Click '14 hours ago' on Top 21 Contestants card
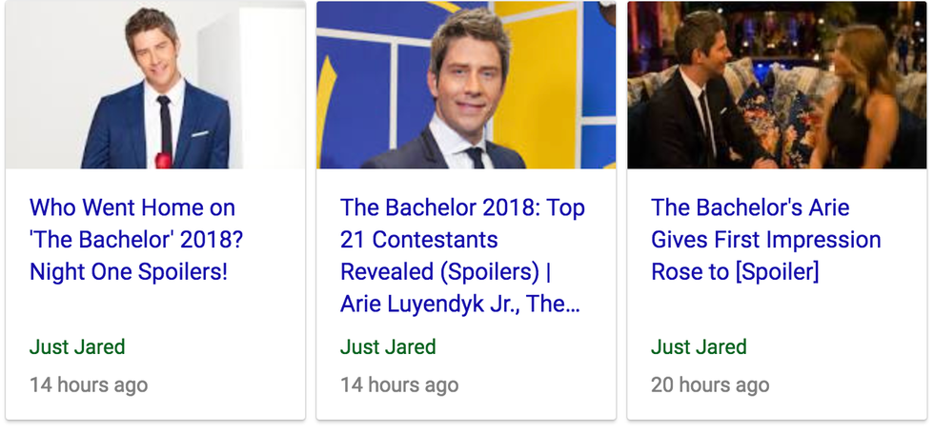This screenshot has width=934, height=434. tap(399, 385)
